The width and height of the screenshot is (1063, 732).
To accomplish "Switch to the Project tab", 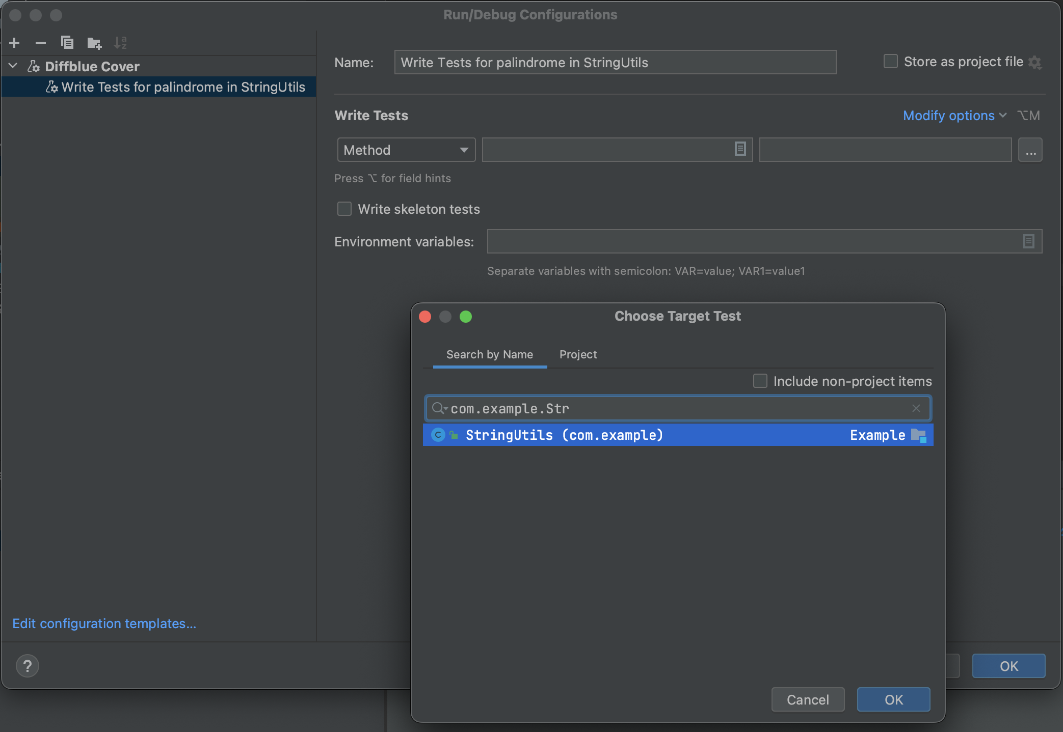I will click(578, 354).
